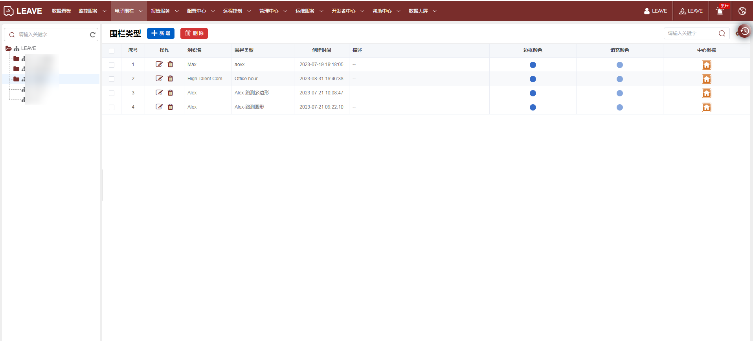The width and height of the screenshot is (753, 341).
Task: Click the edit icon for the aovx row
Action: tap(159, 65)
